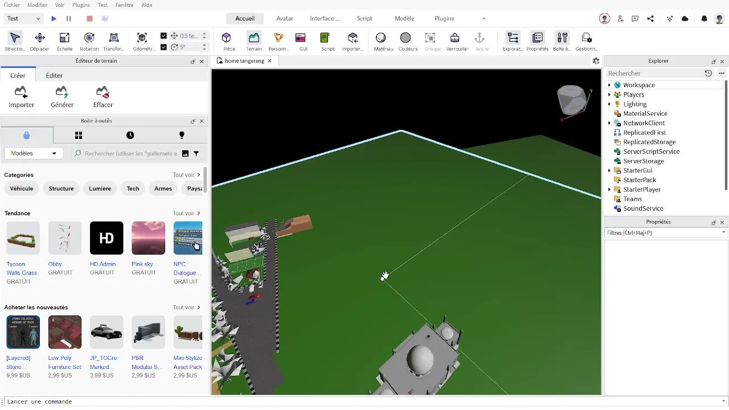Screen dimensions: 729x410
Task: Click the Explorer Rechercher search field
Action: (654, 73)
